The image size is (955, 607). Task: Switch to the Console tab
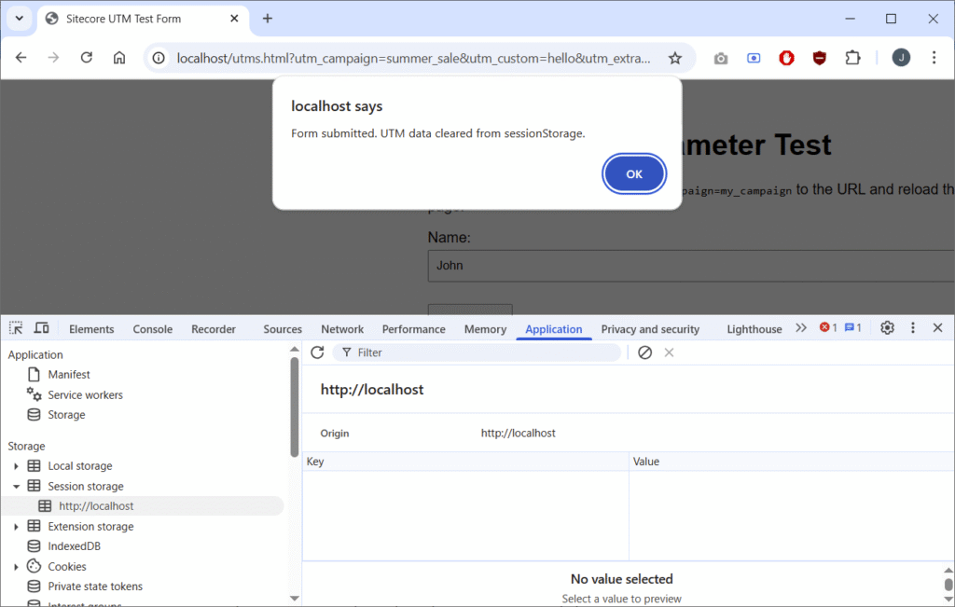[x=152, y=329]
